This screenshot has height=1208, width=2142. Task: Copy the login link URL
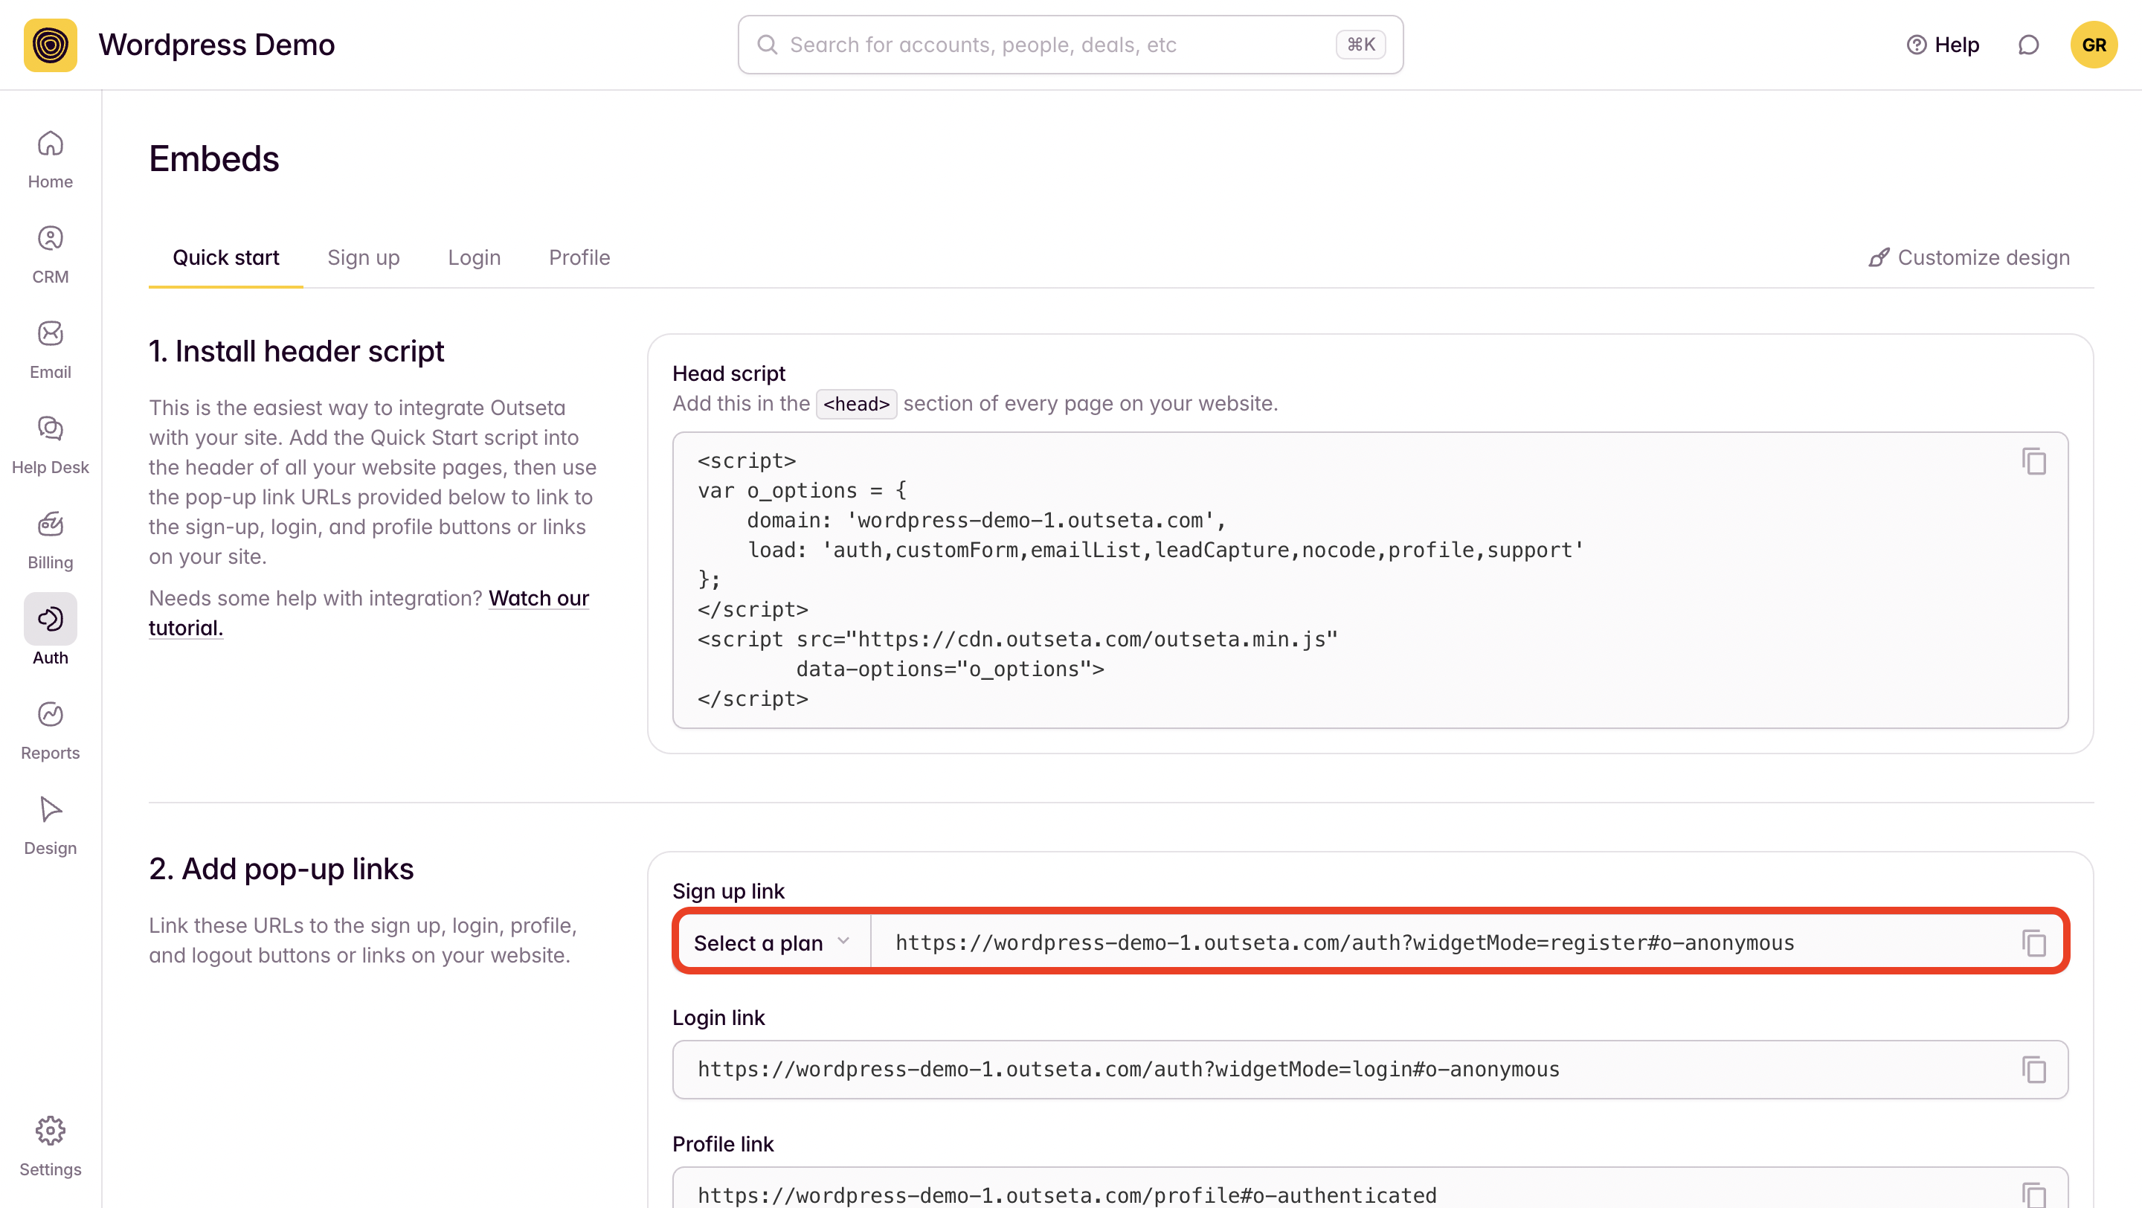[x=2033, y=1069]
